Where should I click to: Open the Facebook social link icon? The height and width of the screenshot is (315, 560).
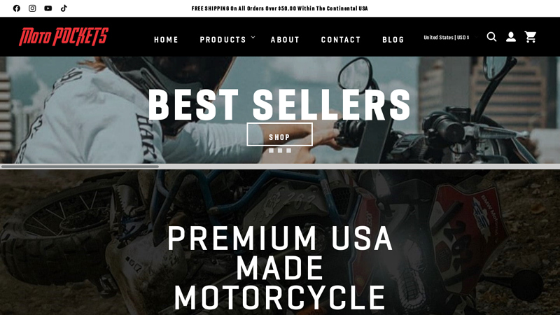click(16, 8)
